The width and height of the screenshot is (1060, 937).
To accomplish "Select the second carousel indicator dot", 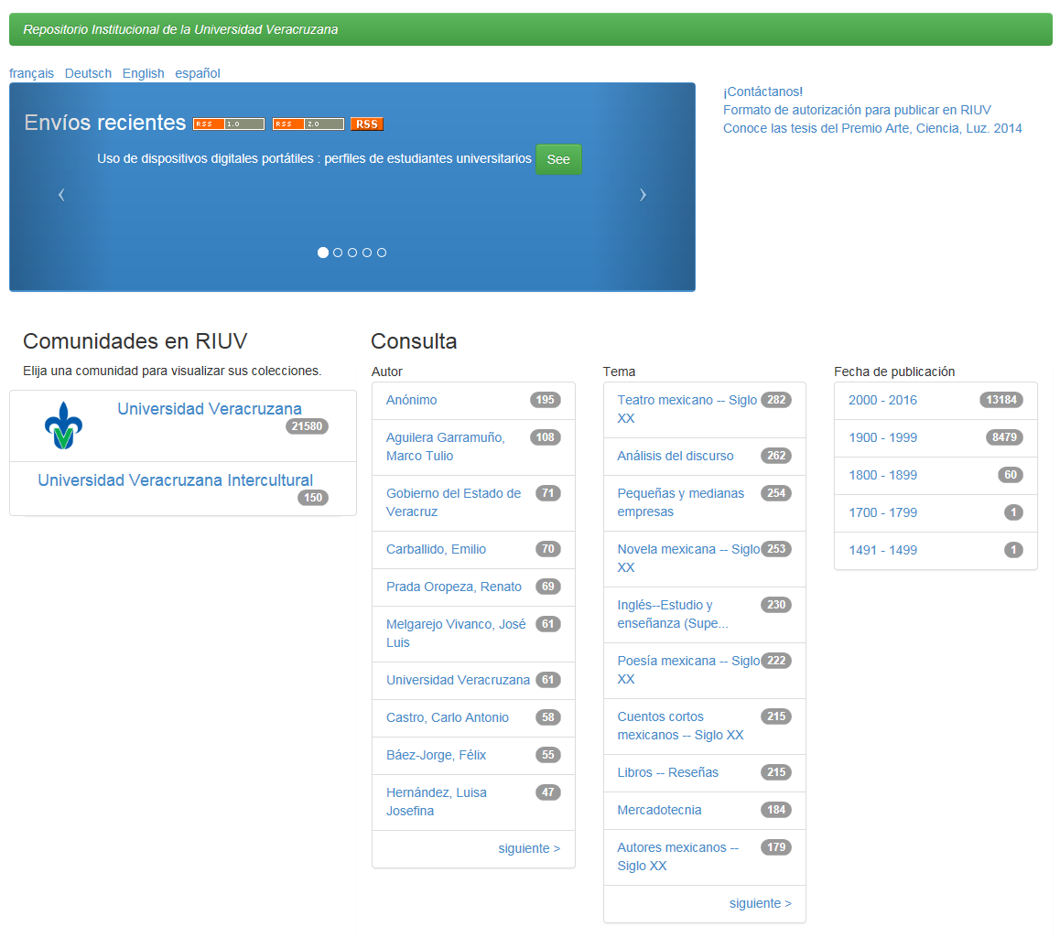I will click(x=338, y=253).
